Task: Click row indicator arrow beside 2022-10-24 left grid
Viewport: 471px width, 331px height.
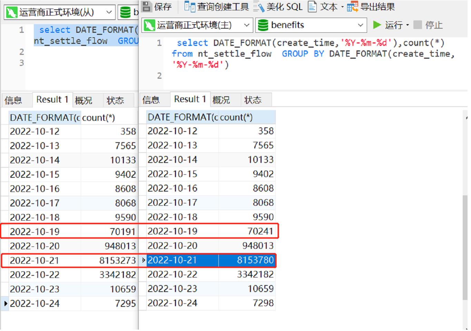Action: (5, 304)
